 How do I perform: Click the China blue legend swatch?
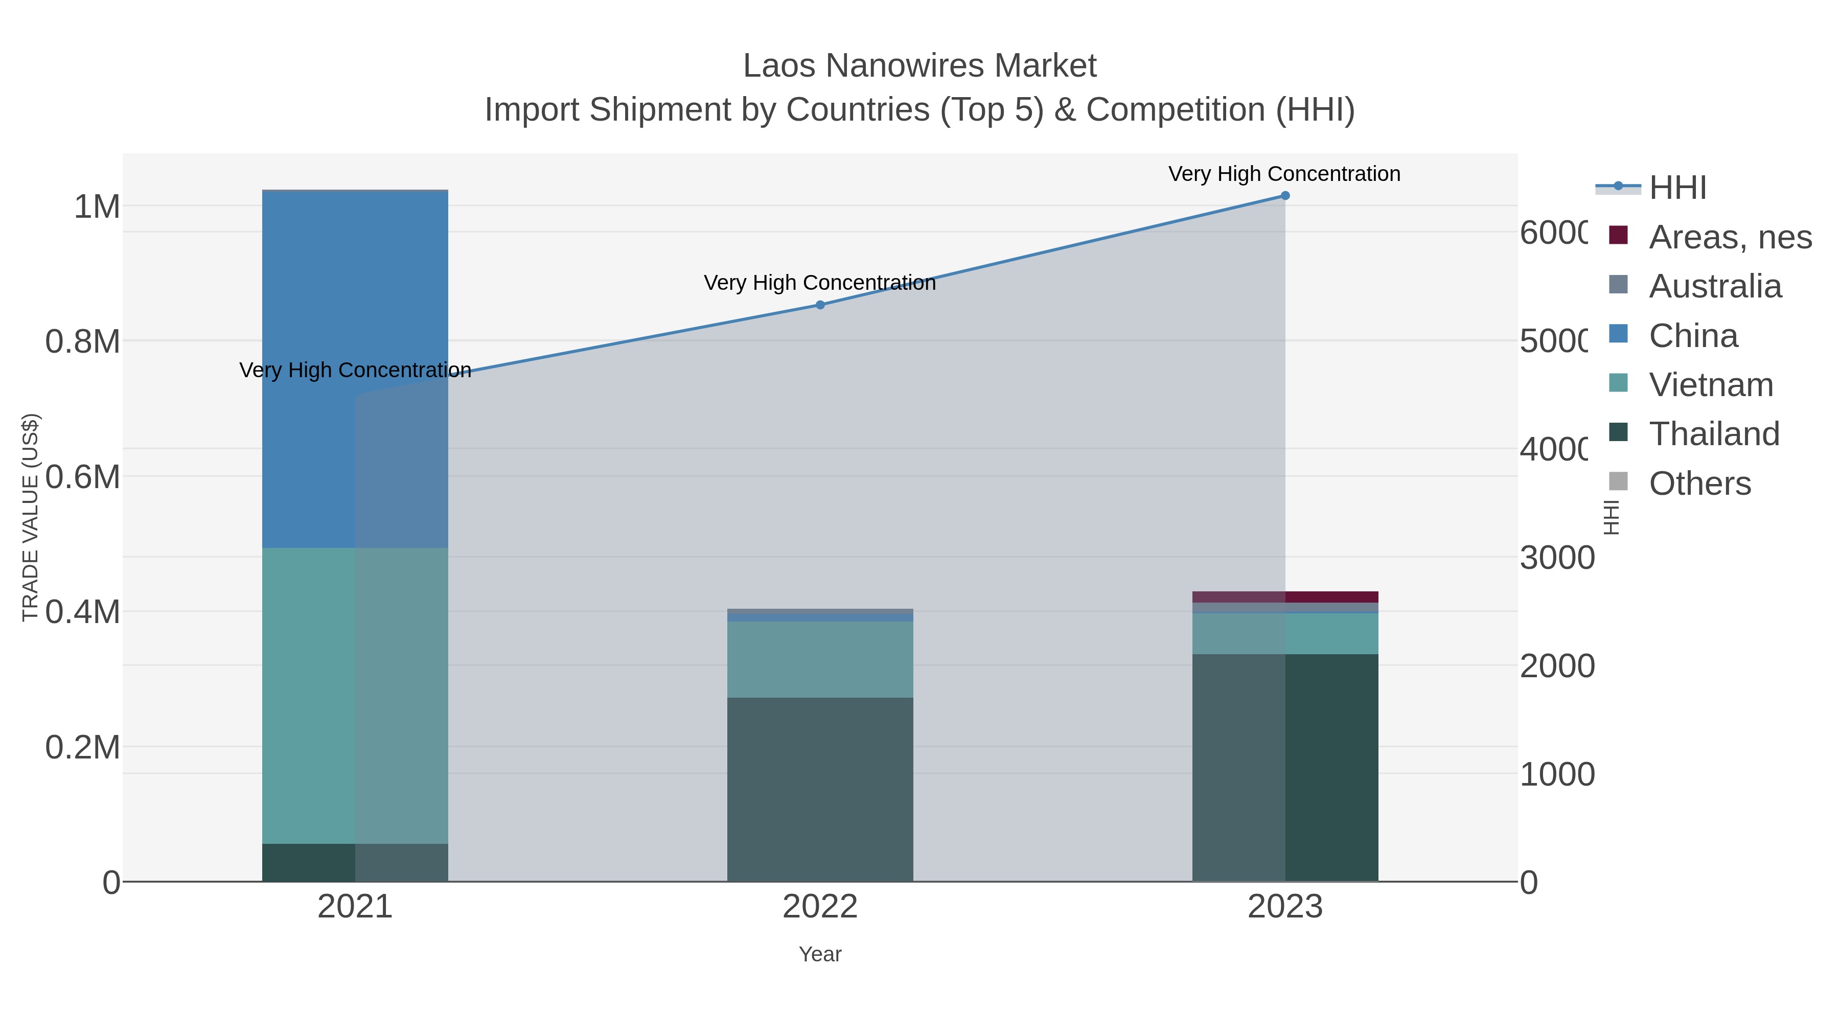point(1618,334)
